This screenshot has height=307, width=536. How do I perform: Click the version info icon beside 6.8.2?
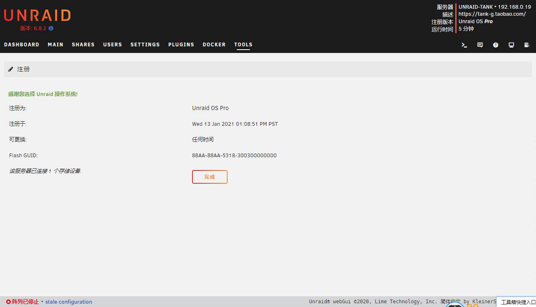[x=51, y=29]
